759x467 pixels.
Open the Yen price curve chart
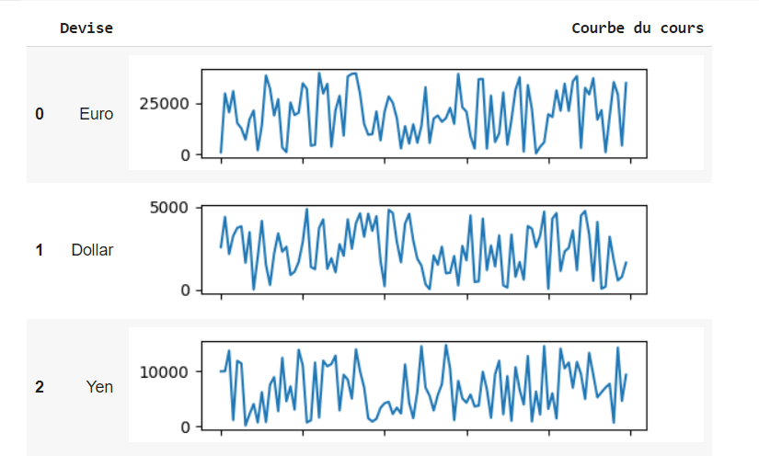[x=423, y=384]
